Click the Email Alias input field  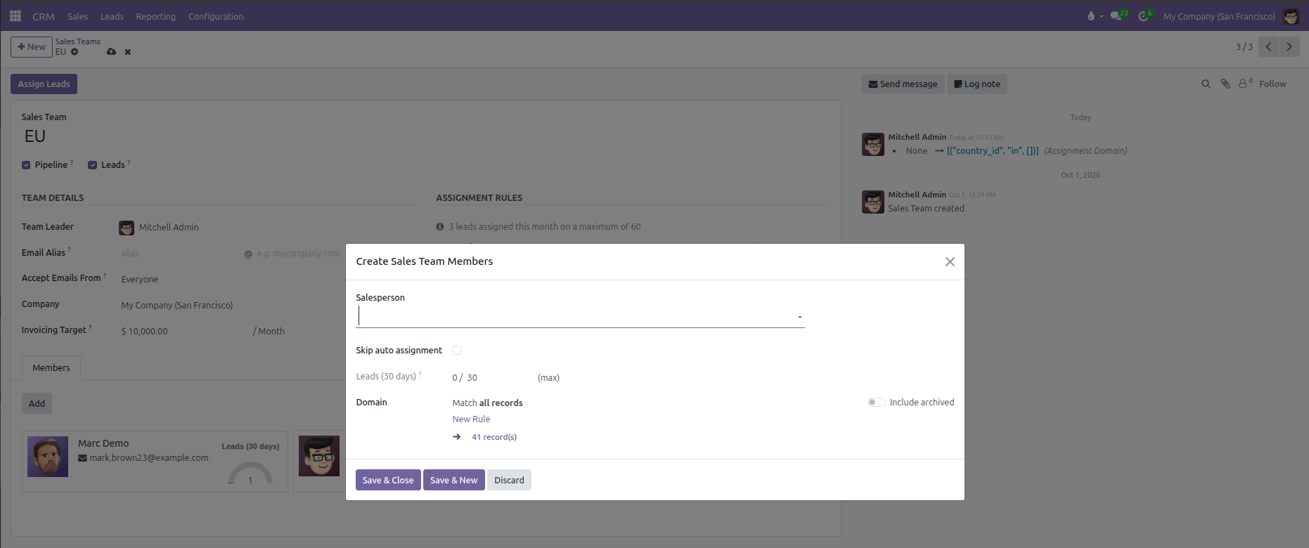pos(181,253)
